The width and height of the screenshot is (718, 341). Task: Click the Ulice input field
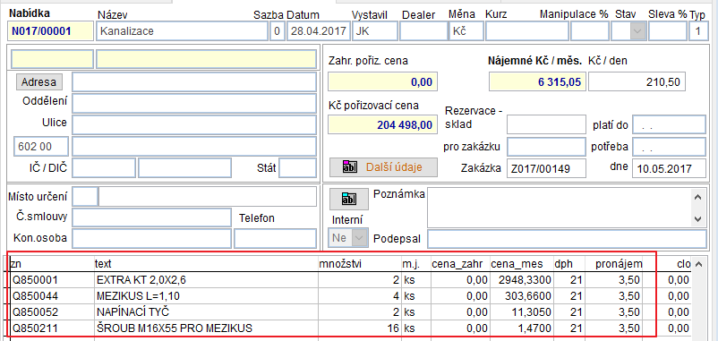194,125
